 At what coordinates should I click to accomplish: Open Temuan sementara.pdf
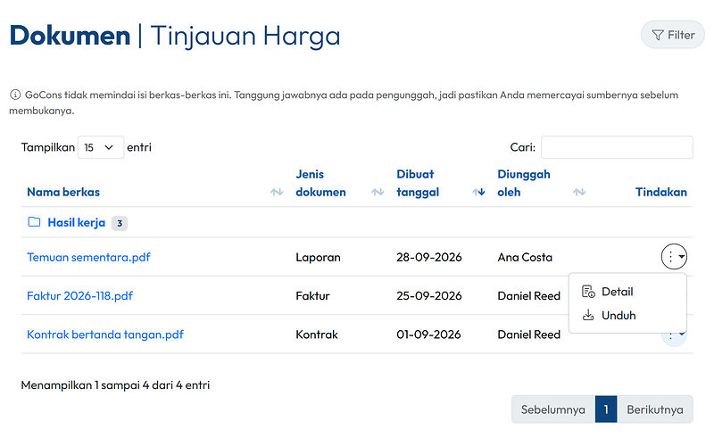tap(88, 257)
